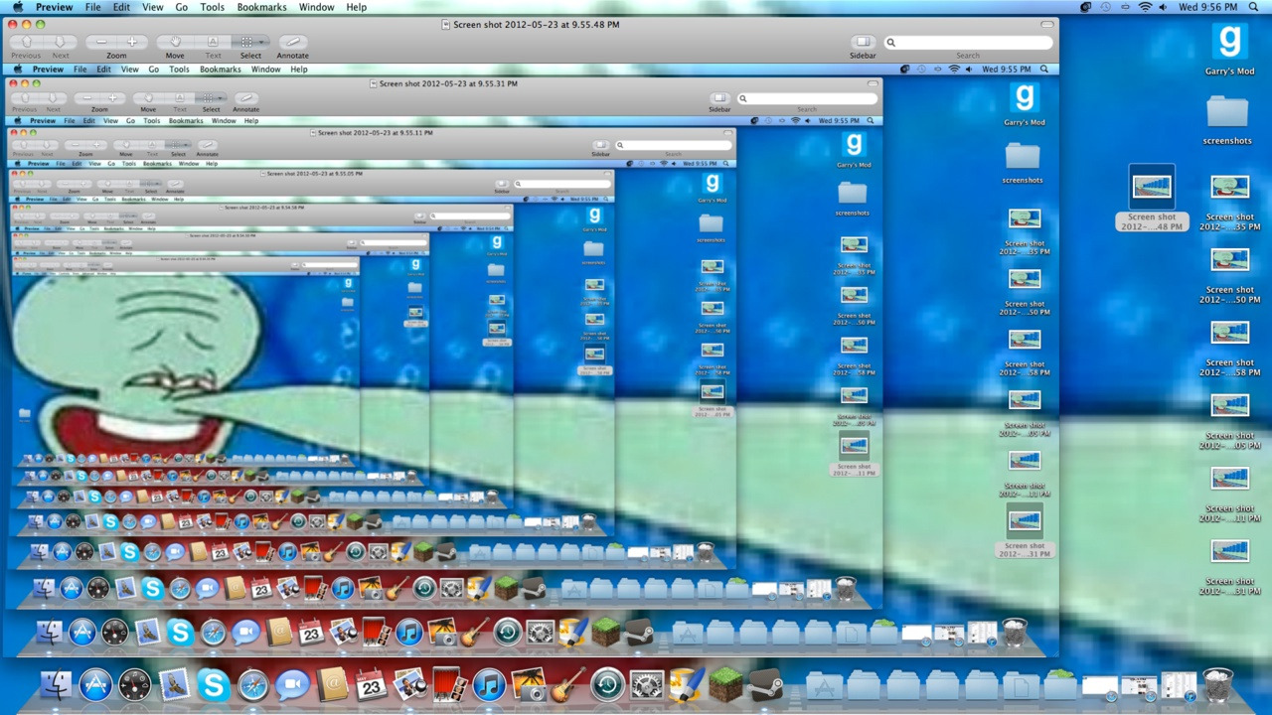Image resolution: width=1272 pixels, height=715 pixels.
Task: Launch GarageBand guitar icon in bottom dock
Action: click(567, 685)
